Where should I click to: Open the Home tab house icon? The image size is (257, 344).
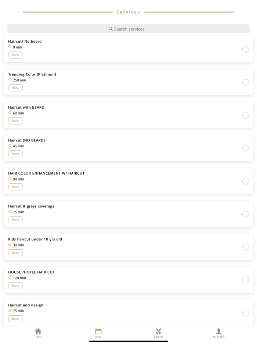point(38,331)
